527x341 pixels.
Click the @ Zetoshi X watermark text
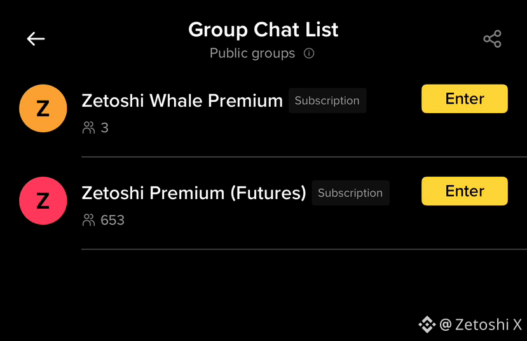click(x=481, y=325)
